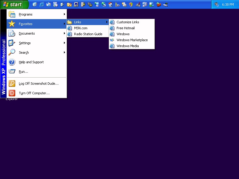This screenshot has width=239, height=179.
Task: Open the Free Hotmail link
Action: [x=125, y=28]
